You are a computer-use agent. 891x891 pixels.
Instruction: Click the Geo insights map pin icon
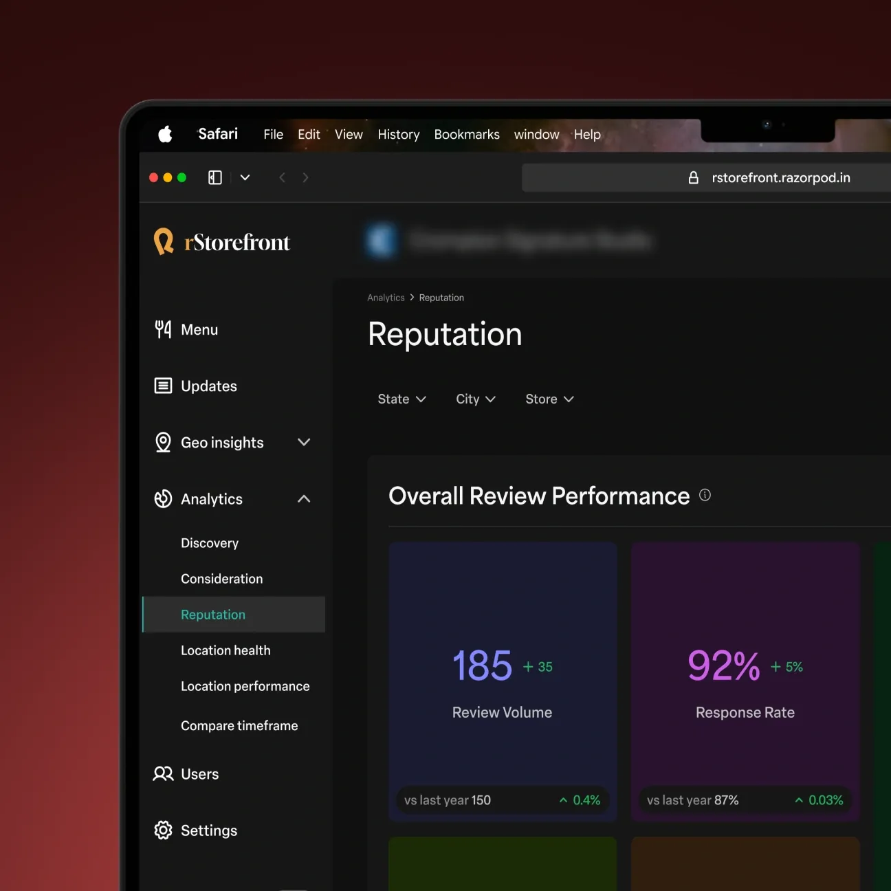[163, 443]
